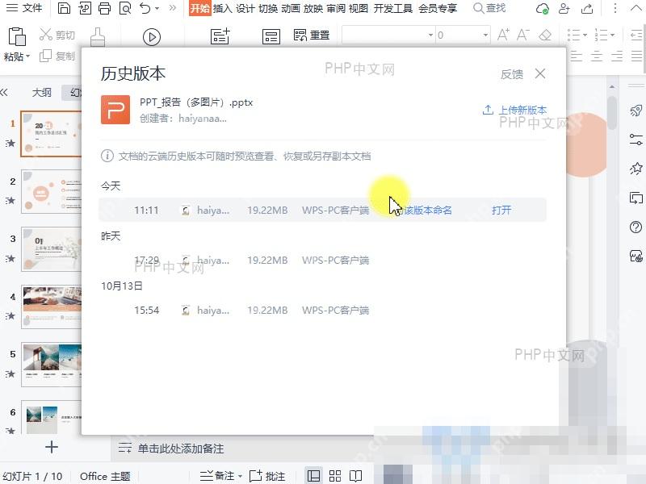Click 打开 for the 11:11 version
This screenshot has width=646, height=484.
click(x=501, y=211)
